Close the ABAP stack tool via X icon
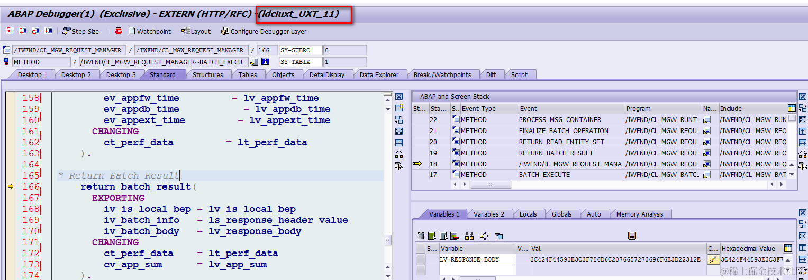Screen dimensions: 808x280 (x=803, y=97)
